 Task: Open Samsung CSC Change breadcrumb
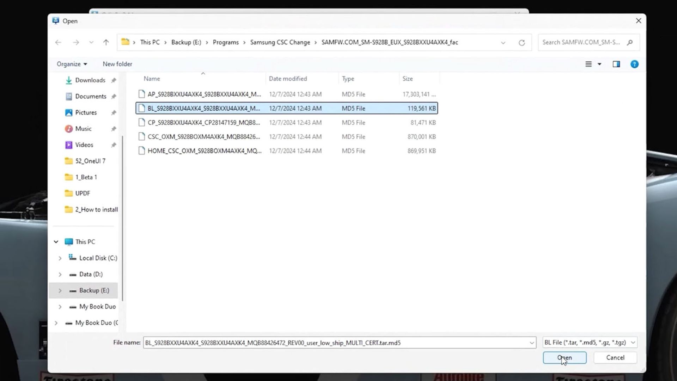280,42
